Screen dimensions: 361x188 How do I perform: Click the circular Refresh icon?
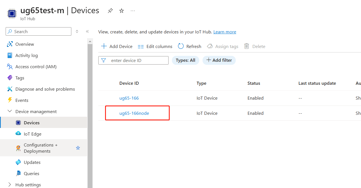click(181, 46)
